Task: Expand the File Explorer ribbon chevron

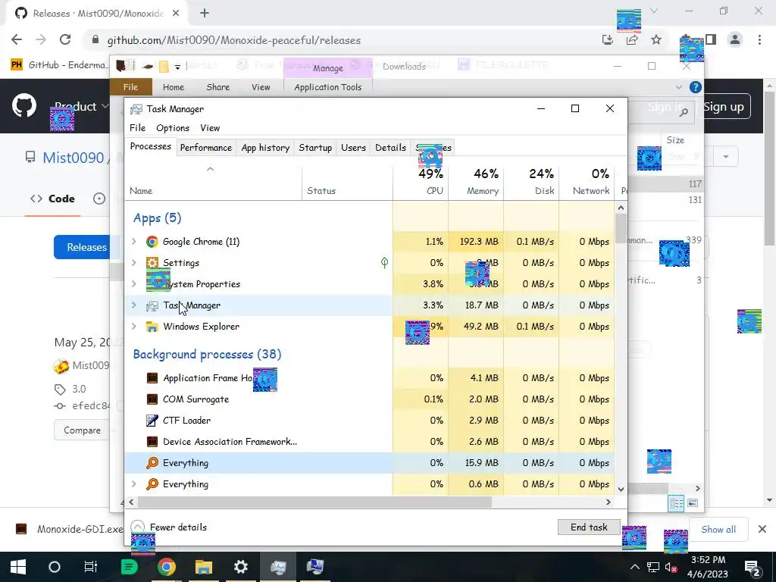Action: click(678, 87)
